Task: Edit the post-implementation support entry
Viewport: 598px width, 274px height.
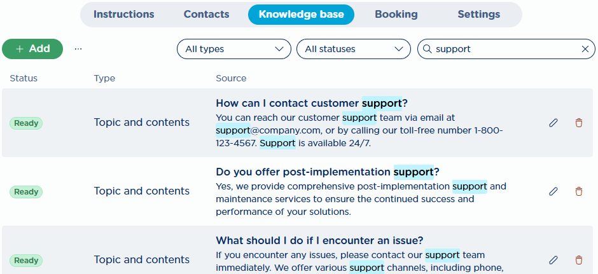Action: pyautogui.click(x=553, y=191)
